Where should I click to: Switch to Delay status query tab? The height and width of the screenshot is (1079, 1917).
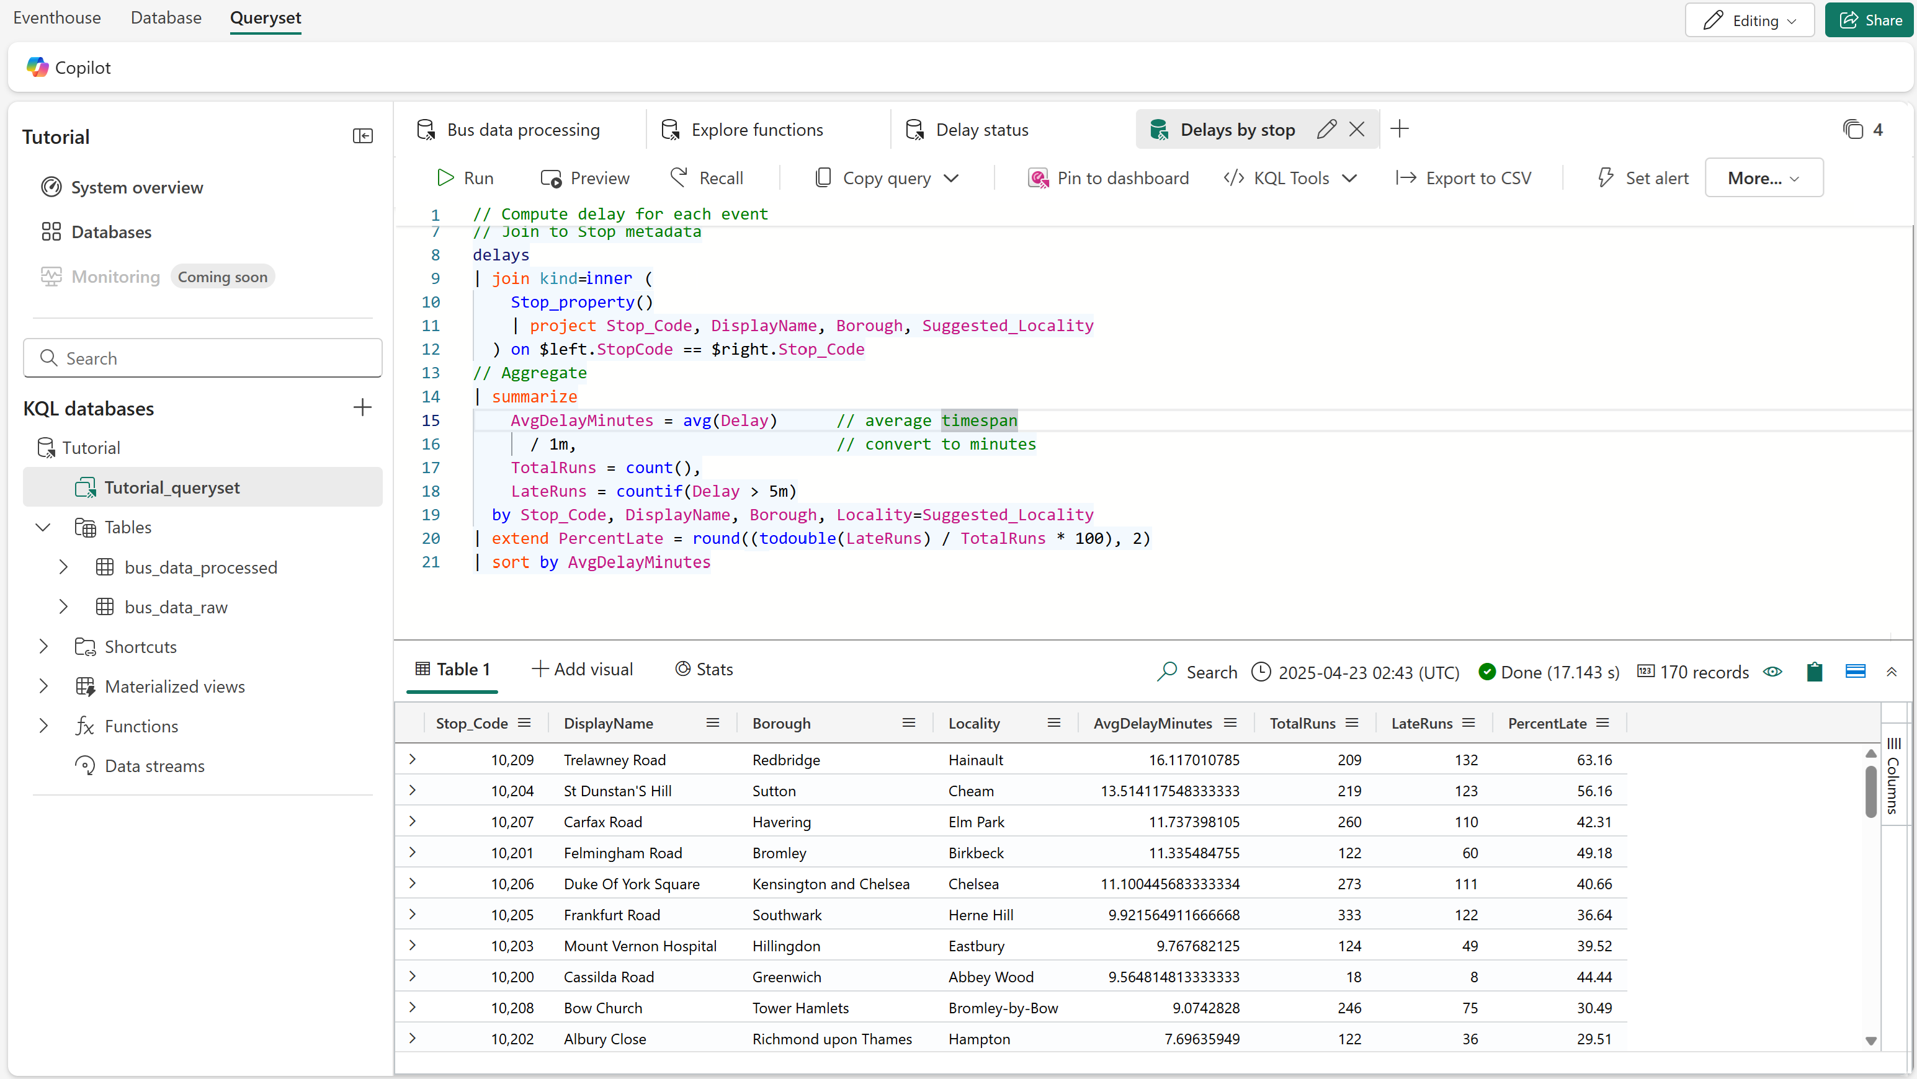981,130
